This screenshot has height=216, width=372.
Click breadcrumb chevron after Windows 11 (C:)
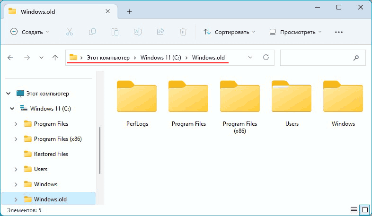[x=186, y=58]
